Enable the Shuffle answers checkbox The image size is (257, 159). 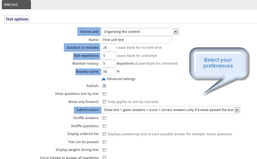(x=105, y=118)
